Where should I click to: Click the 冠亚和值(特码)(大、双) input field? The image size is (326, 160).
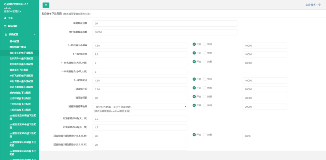pos(140,119)
